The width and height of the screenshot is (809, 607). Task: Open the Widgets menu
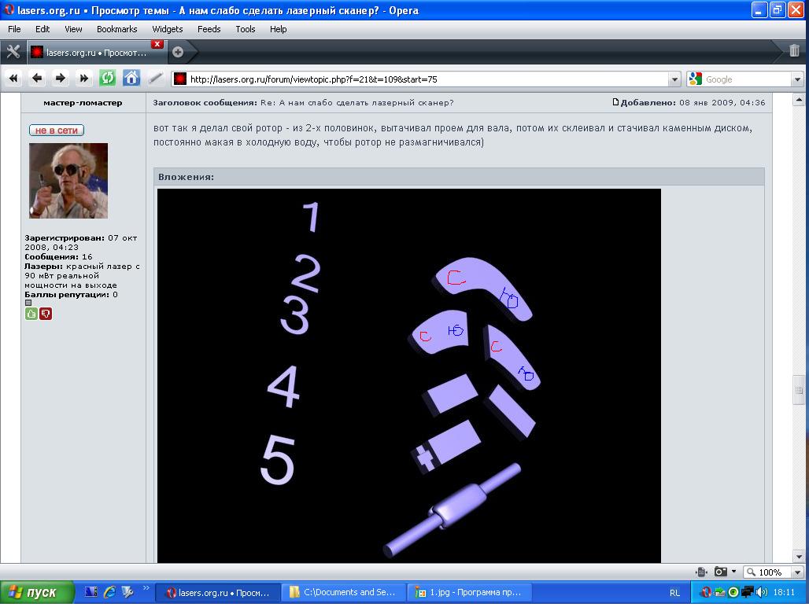[167, 29]
